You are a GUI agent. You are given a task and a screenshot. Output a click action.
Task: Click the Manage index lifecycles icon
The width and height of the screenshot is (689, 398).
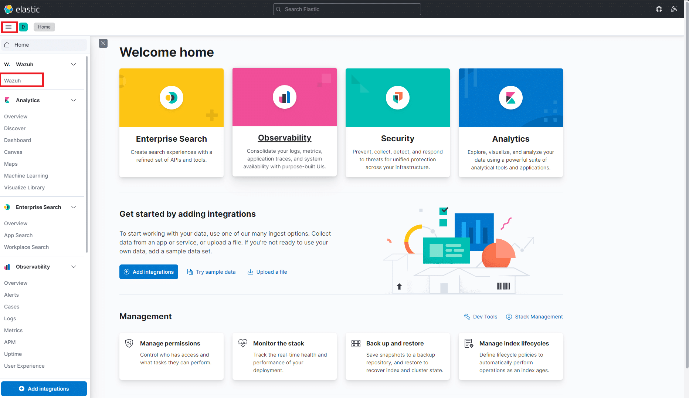click(x=469, y=343)
